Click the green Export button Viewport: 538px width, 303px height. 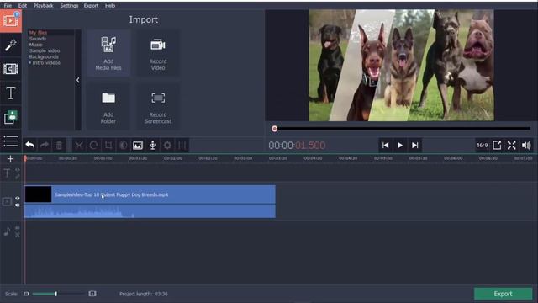[503, 294]
